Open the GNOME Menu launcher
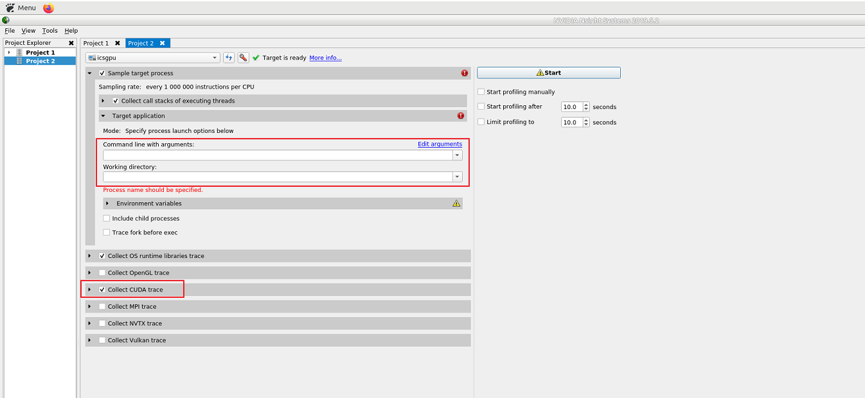The image size is (865, 398). point(21,8)
